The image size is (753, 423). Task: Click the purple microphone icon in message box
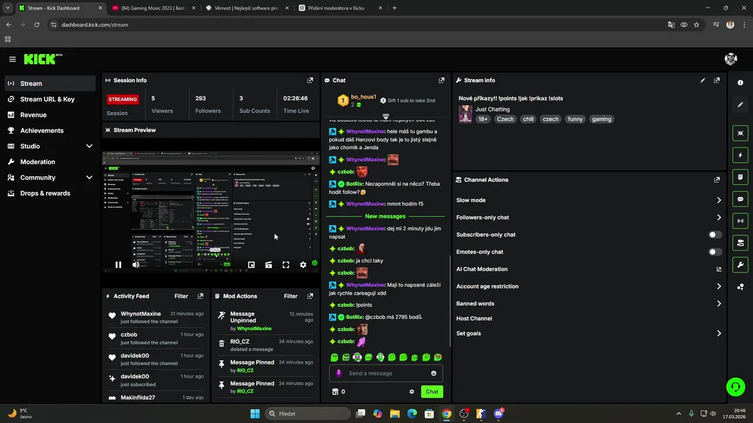[338, 373]
